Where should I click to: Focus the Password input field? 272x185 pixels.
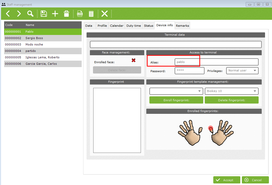[x=189, y=71]
